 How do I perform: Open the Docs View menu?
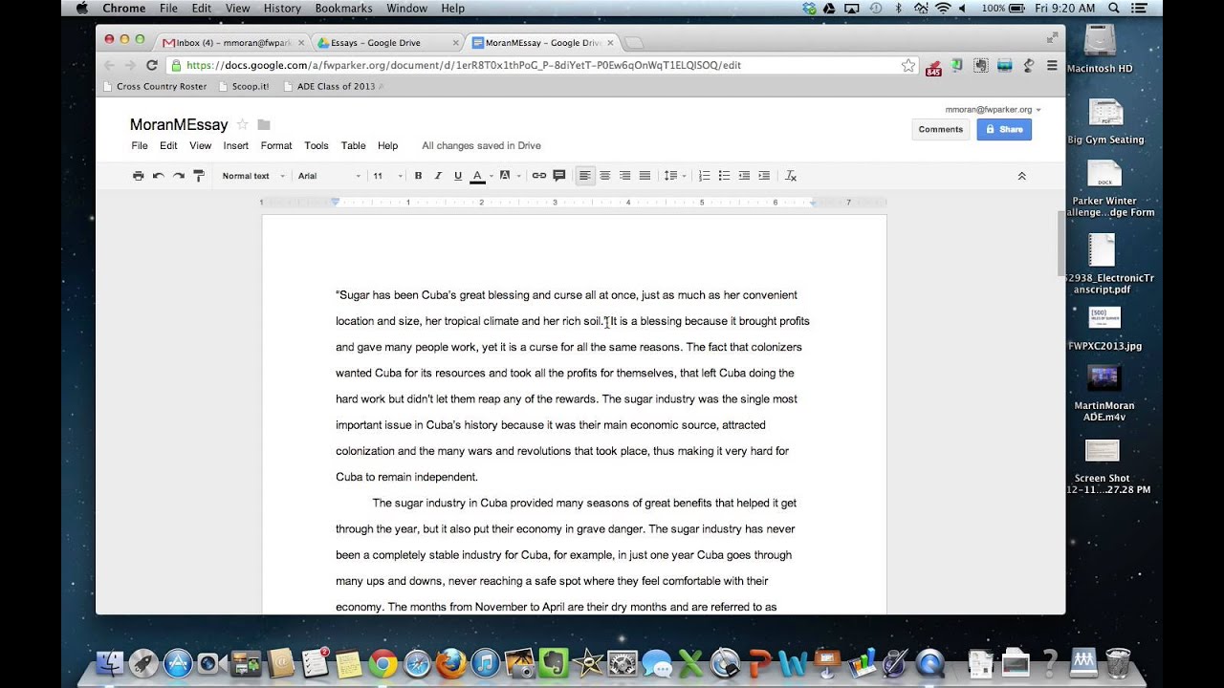tap(200, 146)
